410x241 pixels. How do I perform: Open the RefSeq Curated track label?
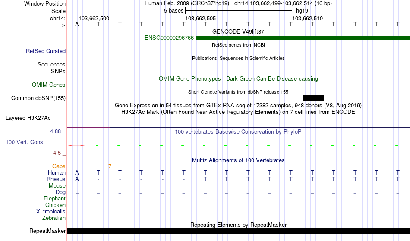tap(46, 51)
